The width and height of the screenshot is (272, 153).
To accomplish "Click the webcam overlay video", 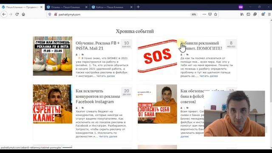I will tap(234, 113).
